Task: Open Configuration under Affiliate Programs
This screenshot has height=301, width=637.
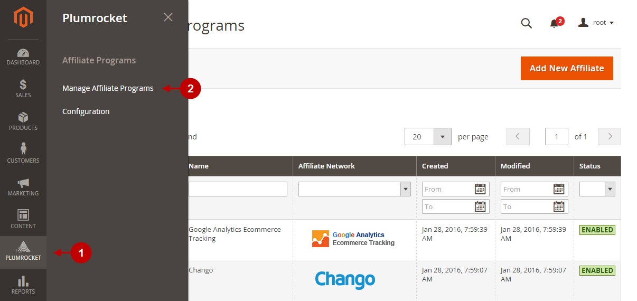Action: click(x=86, y=111)
